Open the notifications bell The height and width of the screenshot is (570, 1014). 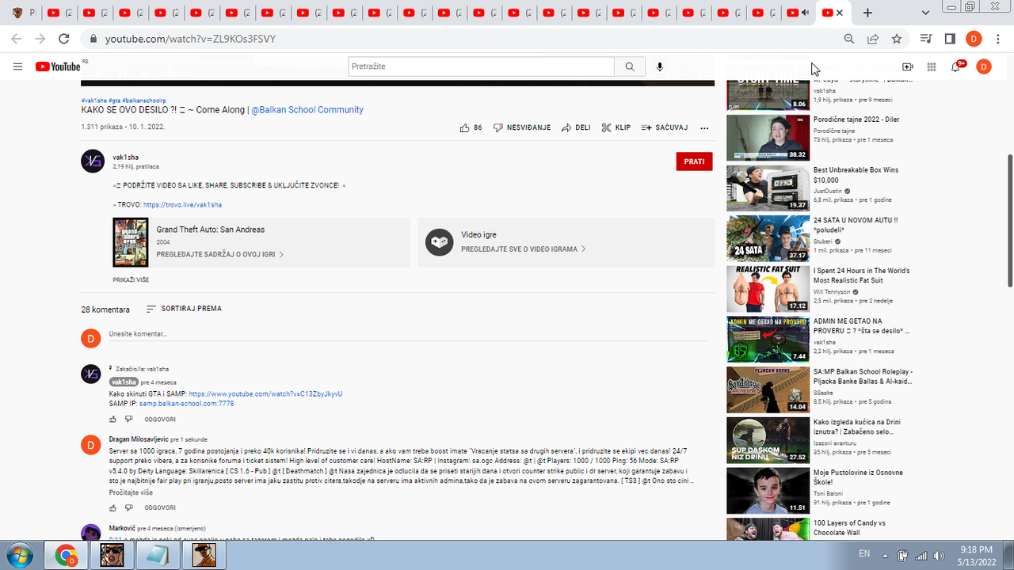tap(957, 66)
